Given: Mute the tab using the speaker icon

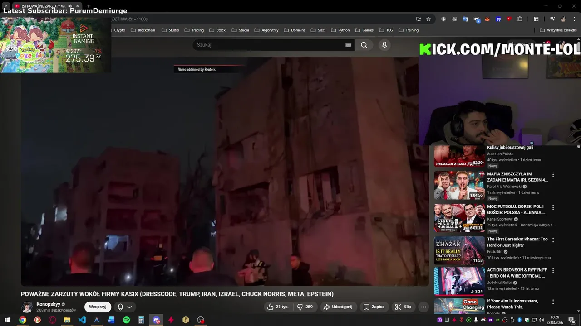Looking at the screenshot, I should (70, 6).
